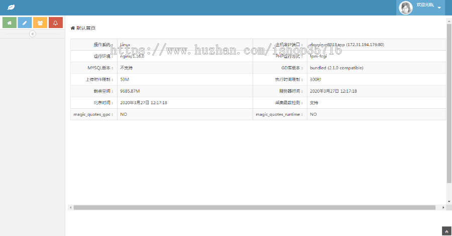This screenshot has width=452, height=236.
Task: Open the red bell notifications shortcut
Action: coord(56,23)
